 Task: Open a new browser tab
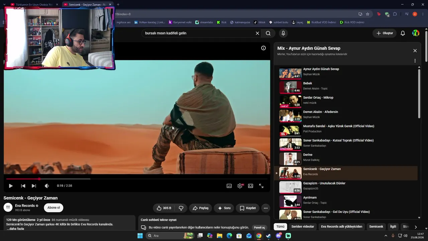click(118, 5)
